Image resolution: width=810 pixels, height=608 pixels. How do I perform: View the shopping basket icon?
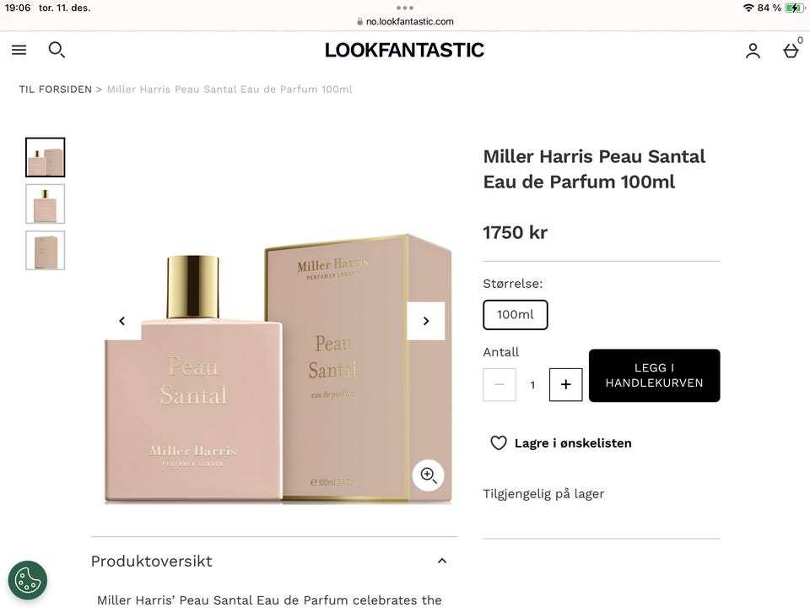tap(791, 51)
